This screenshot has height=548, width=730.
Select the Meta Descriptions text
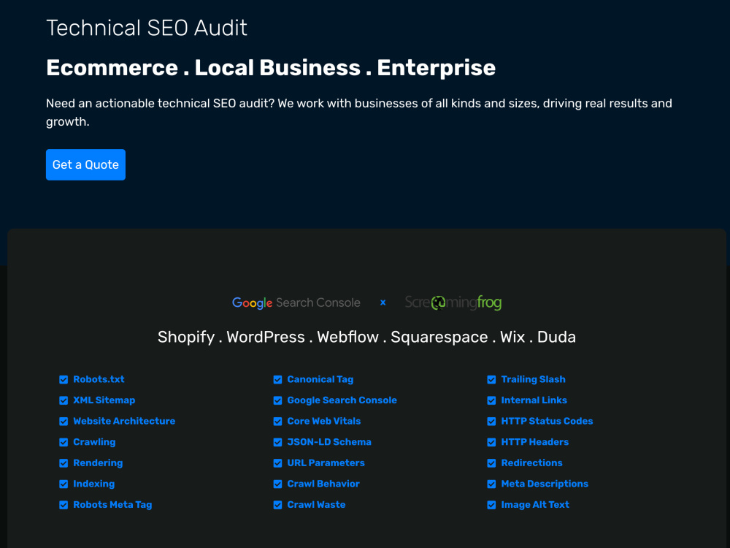[x=545, y=484]
